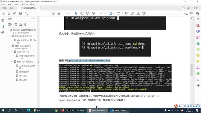The height and width of the screenshot is (113, 201).
Task: Open the 文件 menu
Action: (x=4, y=4)
